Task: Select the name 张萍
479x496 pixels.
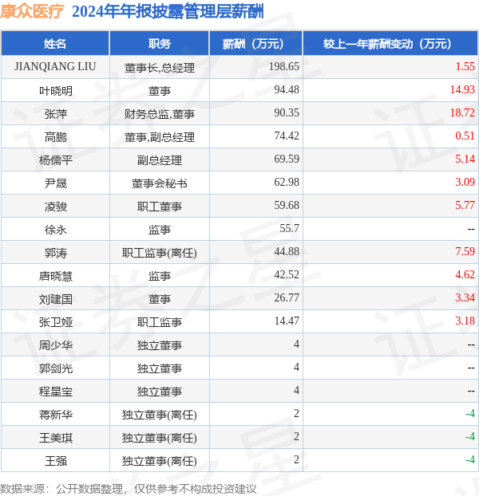Action: click(x=56, y=114)
